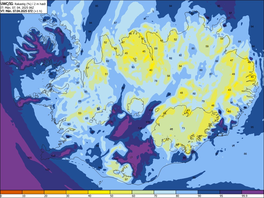Click the '70' label on the color scale
264x198 pixels.
click(155, 196)
